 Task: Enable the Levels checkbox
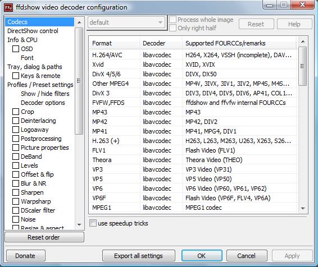[x=16, y=165]
